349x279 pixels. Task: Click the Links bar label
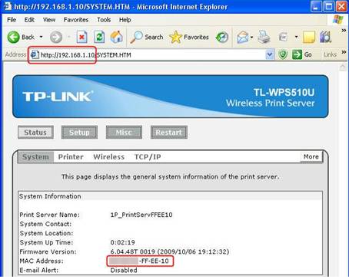click(330, 54)
